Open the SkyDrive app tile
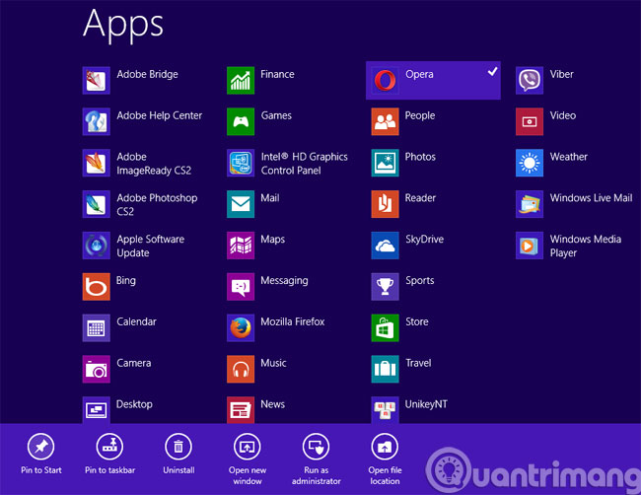Screen dimensions: 641x495 pyautogui.click(x=385, y=246)
